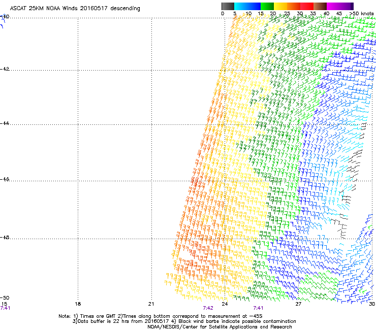Click the gray 0-5 knots color swatch
Image resolution: width=376 pixels, height=330 pixels.
[228, 6]
